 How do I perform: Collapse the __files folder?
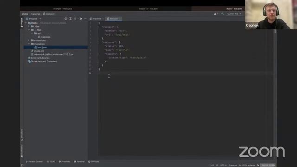[29, 30]
